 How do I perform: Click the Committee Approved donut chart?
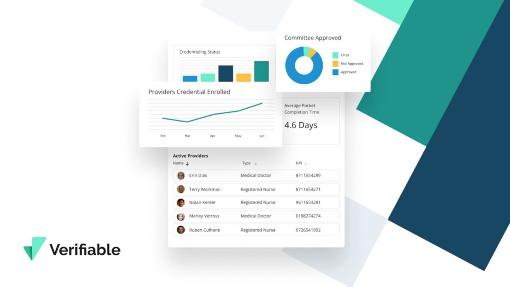[x=304, y=65]
